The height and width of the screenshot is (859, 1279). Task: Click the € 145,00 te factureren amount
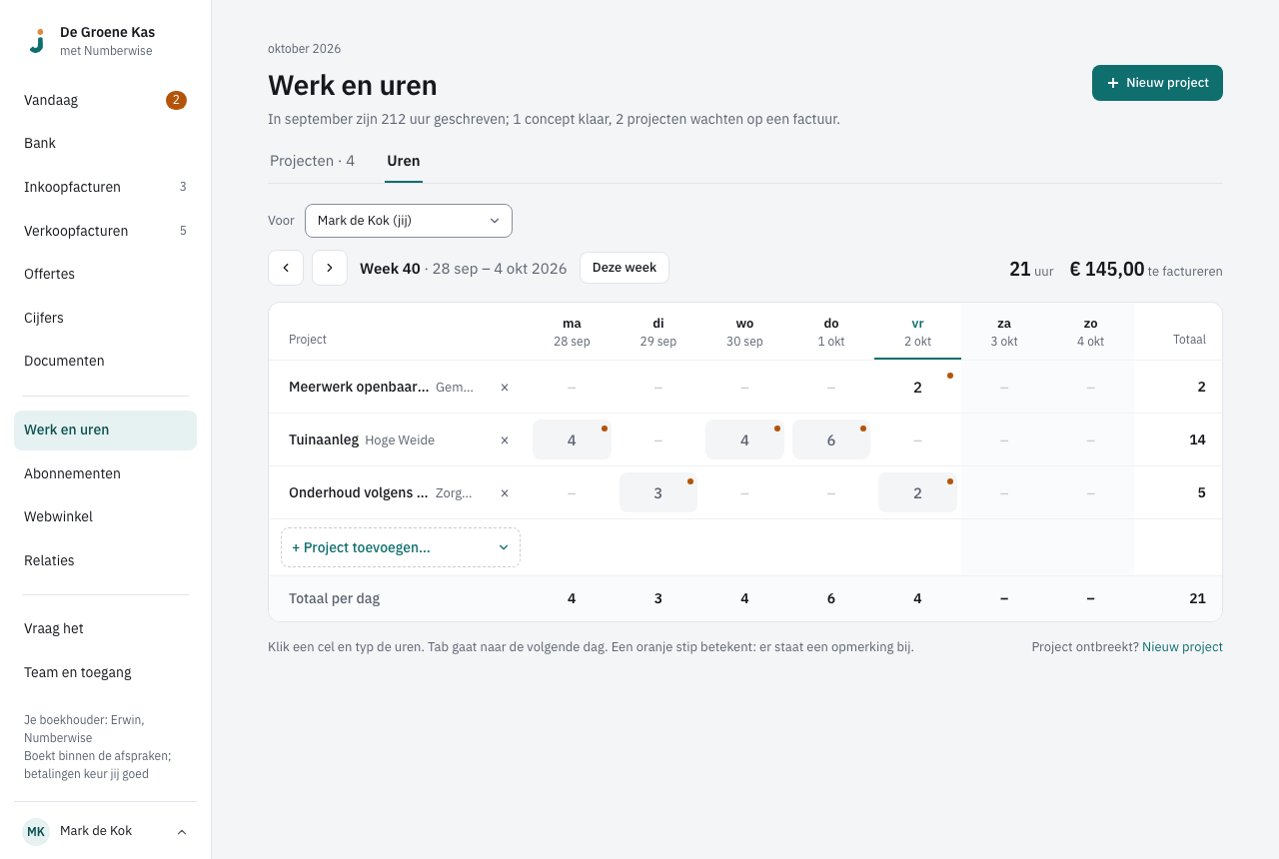[1146, 270]
